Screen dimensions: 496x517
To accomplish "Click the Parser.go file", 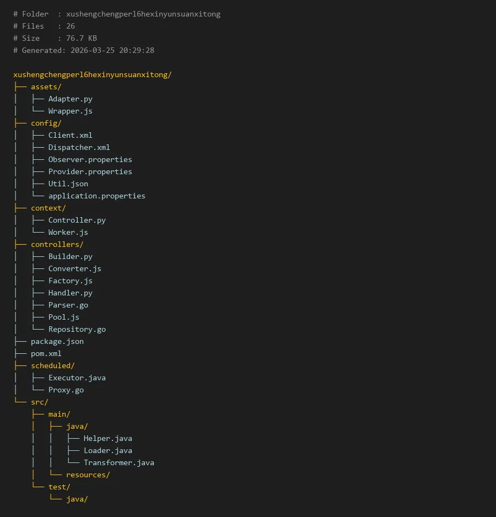I will pos(68,305).
